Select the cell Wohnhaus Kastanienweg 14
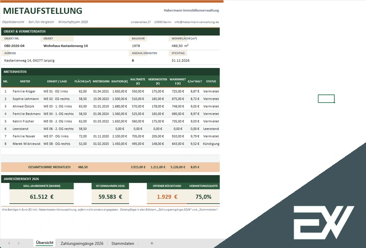Image resolution: width=366 pixels, height=248 pixels. tap(65, 46)
